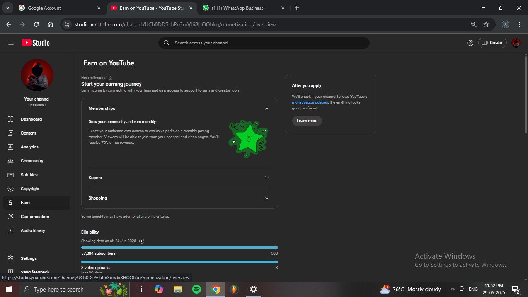
Task: Click the video uploads progress bar
Action: [x=179, y=262]
